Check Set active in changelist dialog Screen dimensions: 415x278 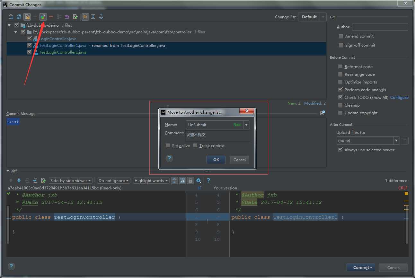pos(168,145)
